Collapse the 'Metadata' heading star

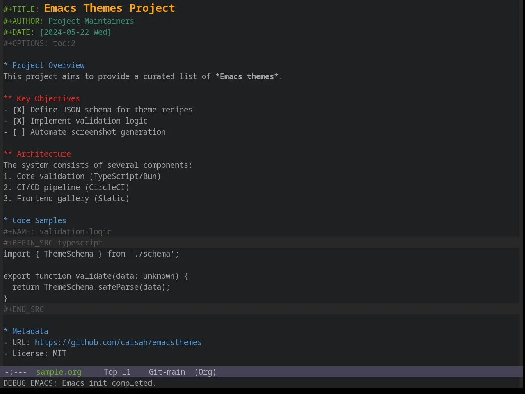point(6,332)
